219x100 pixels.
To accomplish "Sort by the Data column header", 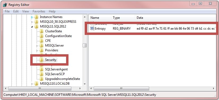I will pyautogui.click(x=175, y=18).
